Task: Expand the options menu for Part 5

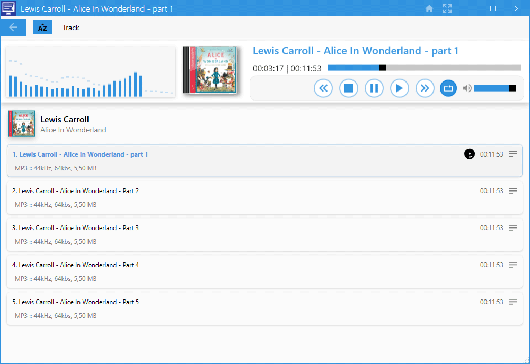Action: 513,302
